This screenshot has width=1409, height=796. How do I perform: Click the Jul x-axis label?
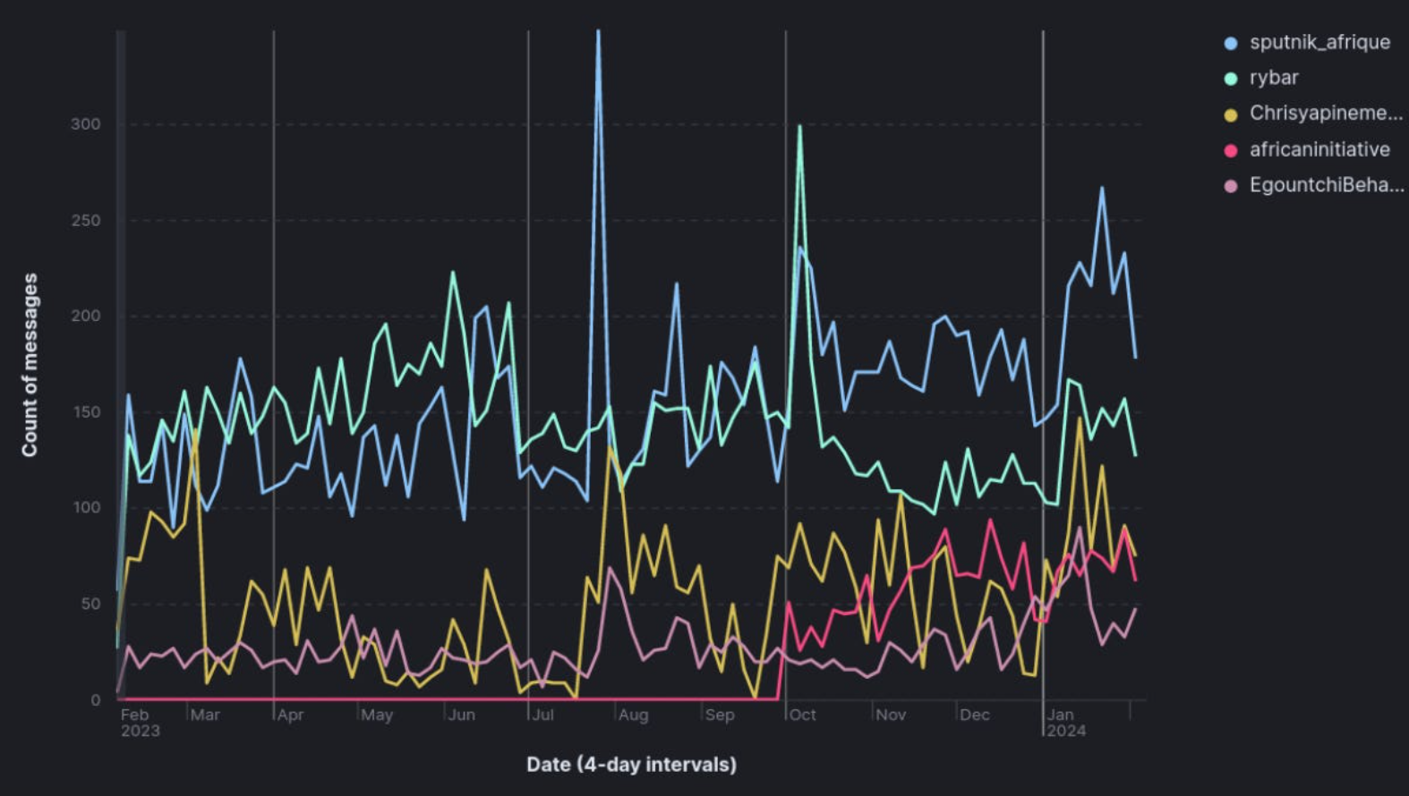click(x=543, y=715)
